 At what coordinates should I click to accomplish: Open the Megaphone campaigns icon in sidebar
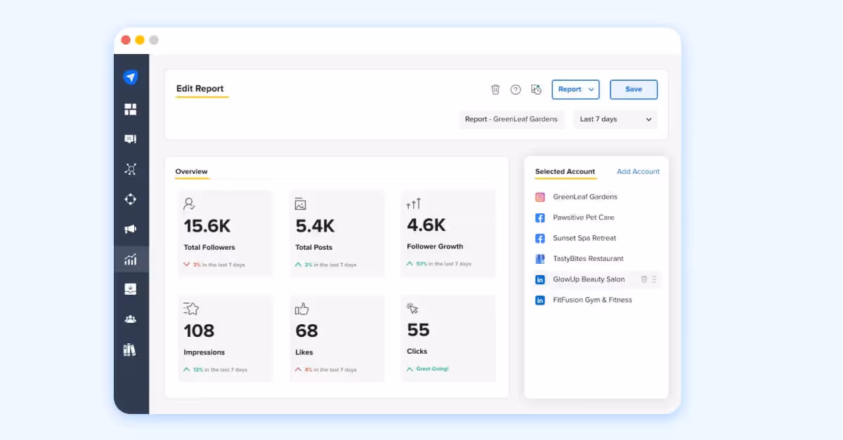[x=131, y=229]
